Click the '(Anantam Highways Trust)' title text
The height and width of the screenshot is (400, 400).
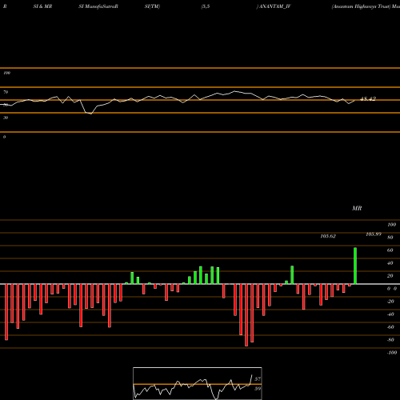361,6
